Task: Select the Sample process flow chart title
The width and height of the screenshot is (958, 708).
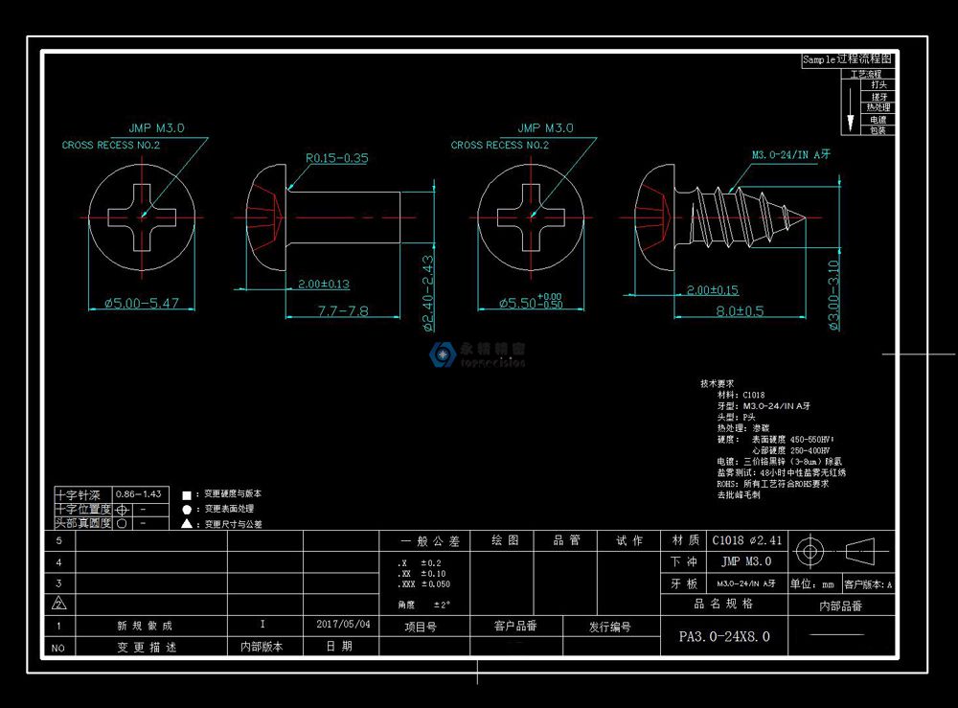Action: (x=847, y=59)
